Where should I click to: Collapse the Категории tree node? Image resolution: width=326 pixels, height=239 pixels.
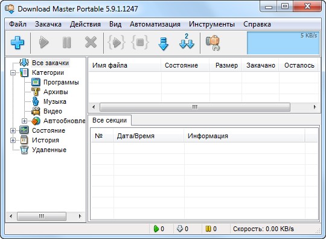tap(13, 73)
